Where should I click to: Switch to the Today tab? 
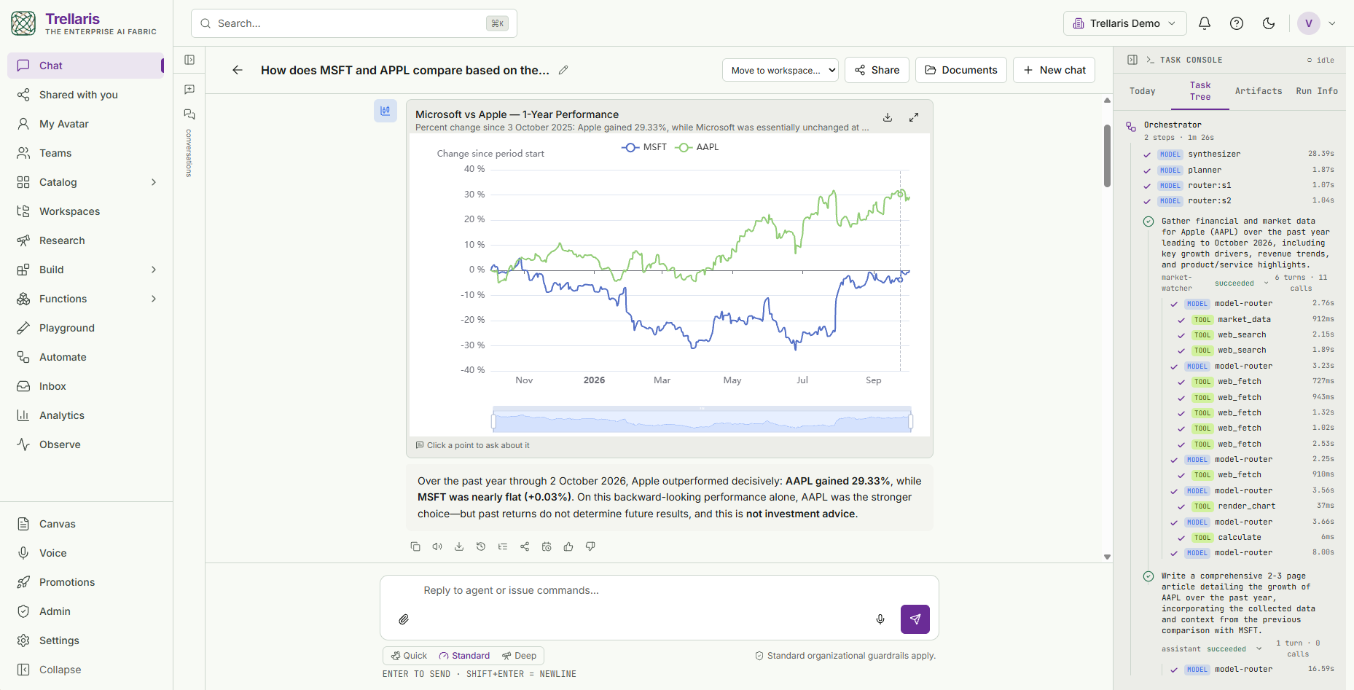(1142, 91)
